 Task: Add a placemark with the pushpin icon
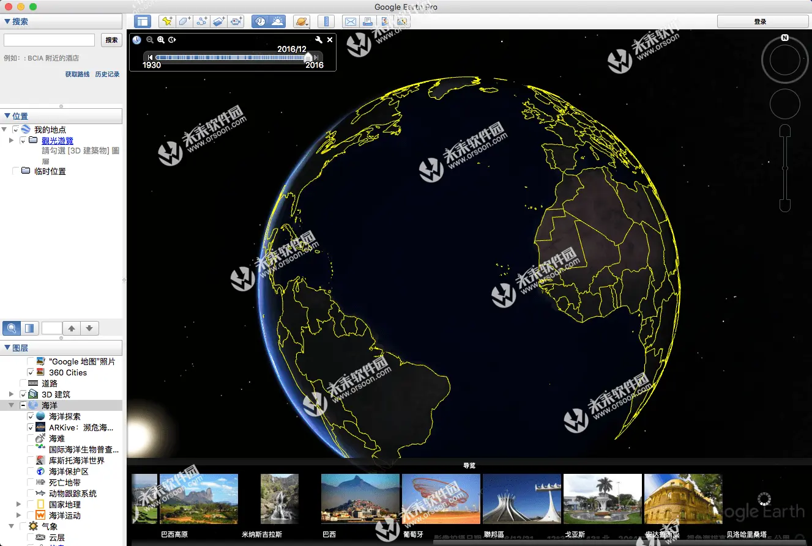(x=167, y=21)
